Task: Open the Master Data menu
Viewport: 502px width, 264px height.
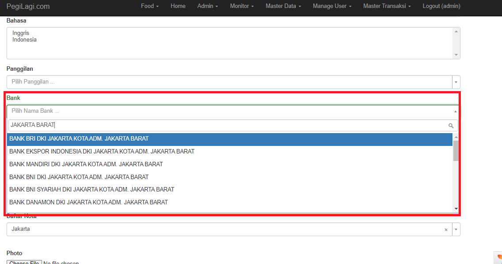Action: tap(283, 6)
